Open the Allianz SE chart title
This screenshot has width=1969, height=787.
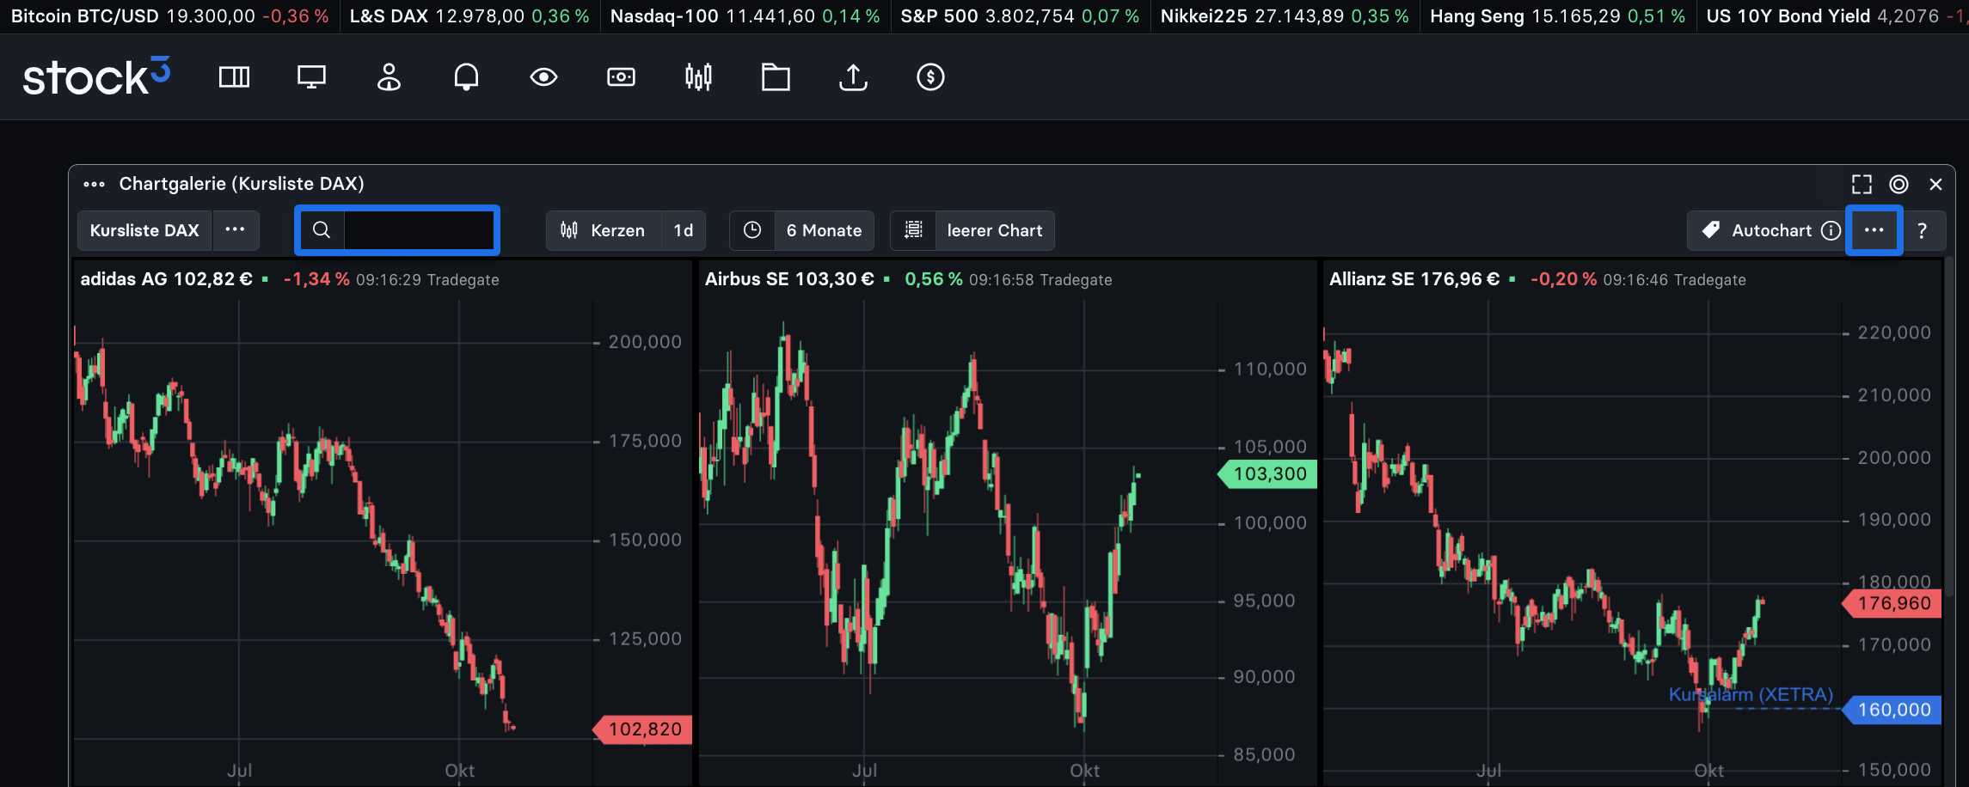1414,279
